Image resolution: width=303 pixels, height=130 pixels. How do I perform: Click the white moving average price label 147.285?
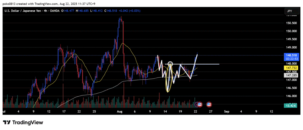coord(289,75)
